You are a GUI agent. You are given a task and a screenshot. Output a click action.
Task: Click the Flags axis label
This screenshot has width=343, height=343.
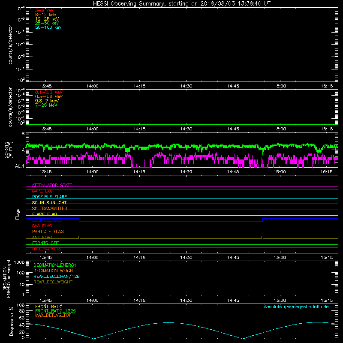(x=18, y=214)
